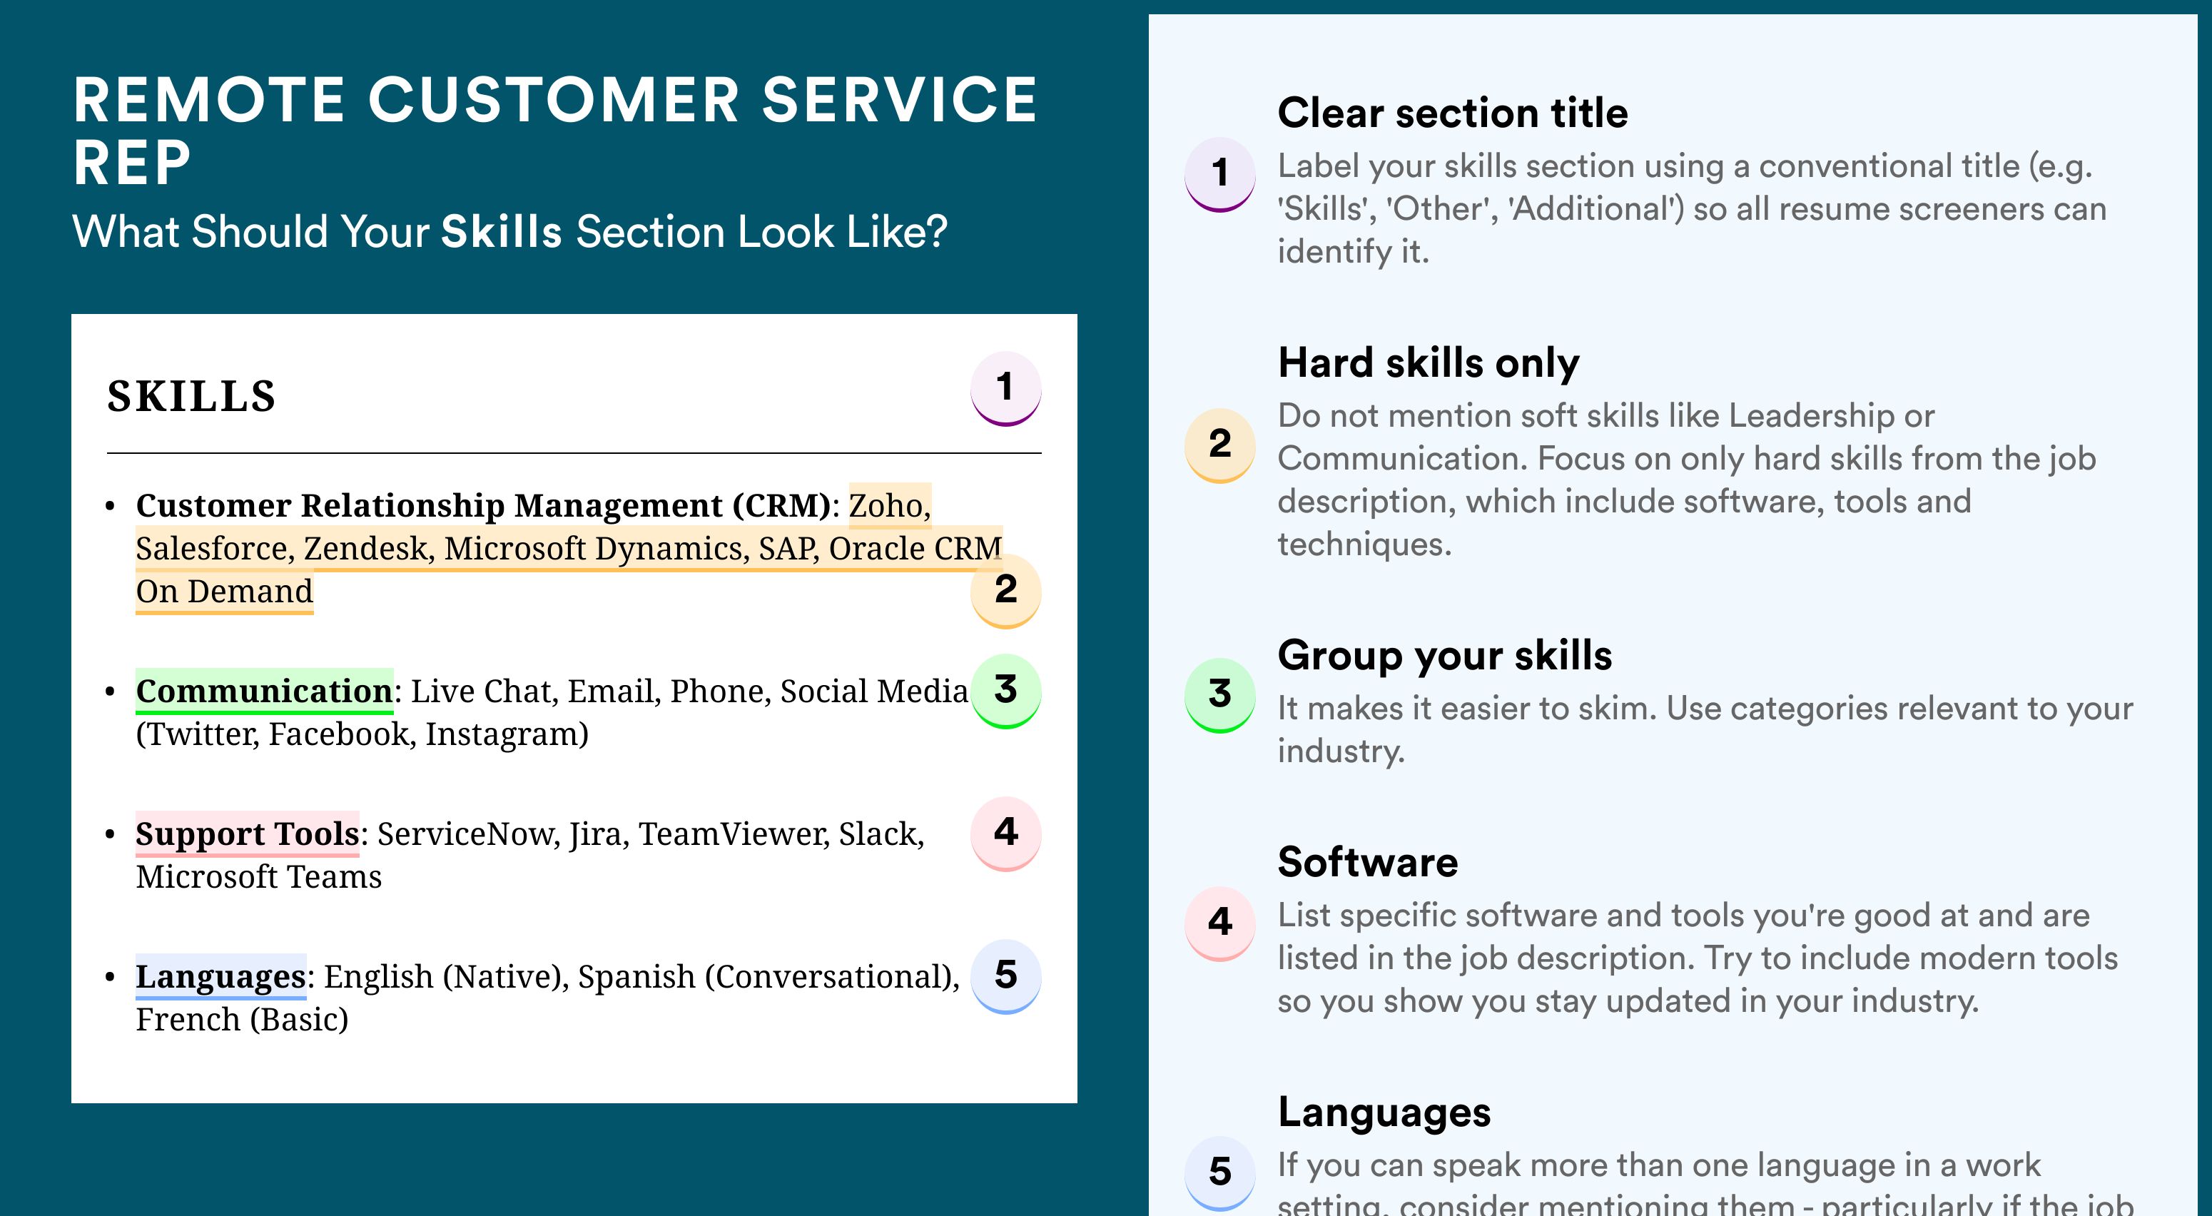2212x1216 pixels.
Task: Click the Hard skills only heading
Action: (1429, 363)
